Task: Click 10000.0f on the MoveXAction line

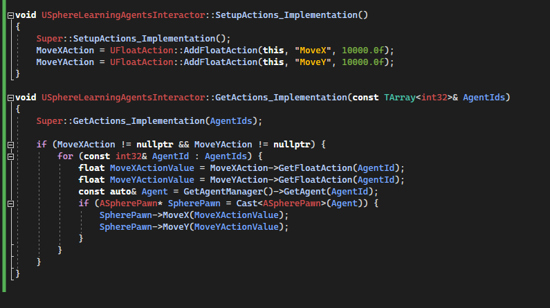Action: [363, 51]
